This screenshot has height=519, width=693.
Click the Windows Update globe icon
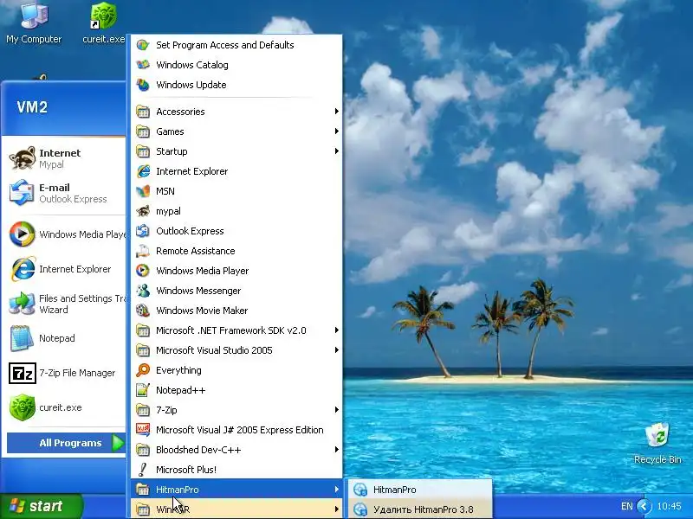(x=143, y=85)
